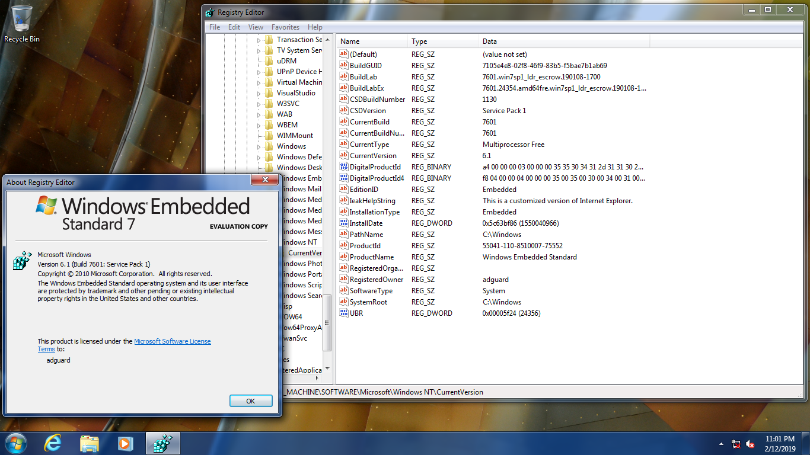Click the "Multiprocessor Free" data cell
Viewport: 810px width, 455px height.
(x=514, y=144)
